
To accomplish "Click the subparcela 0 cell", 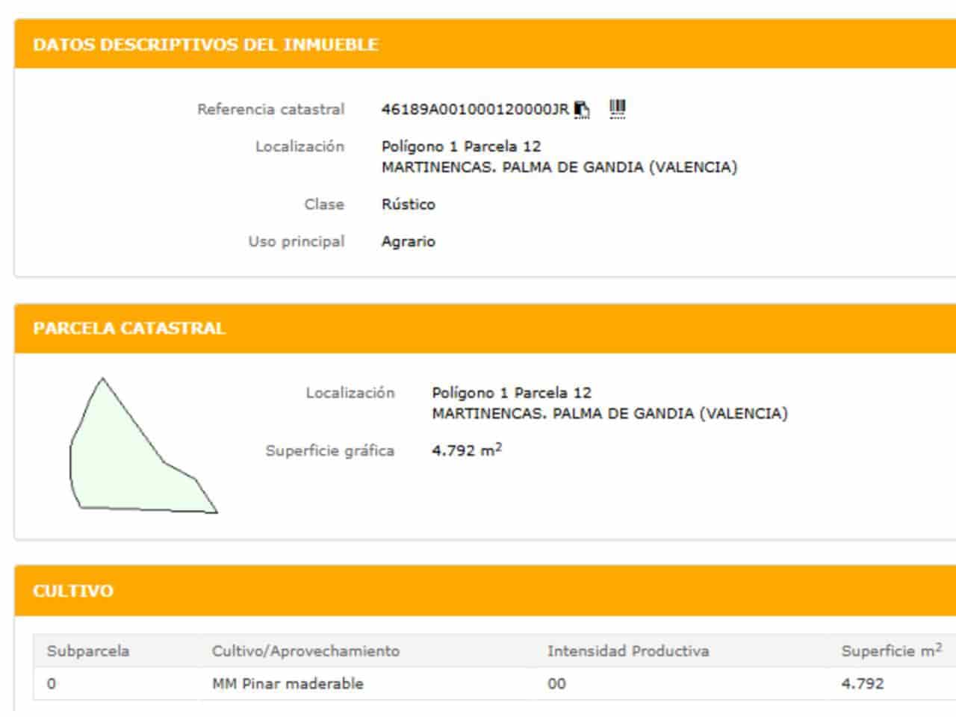I will point(48,683).
